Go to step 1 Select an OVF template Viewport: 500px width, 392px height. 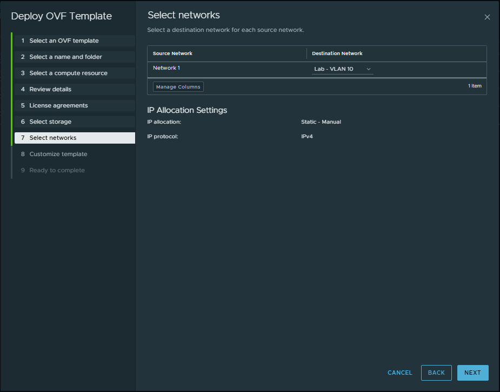64,40
